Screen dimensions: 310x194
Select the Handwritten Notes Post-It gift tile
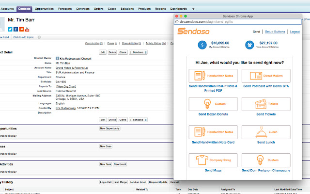[213, 76]
